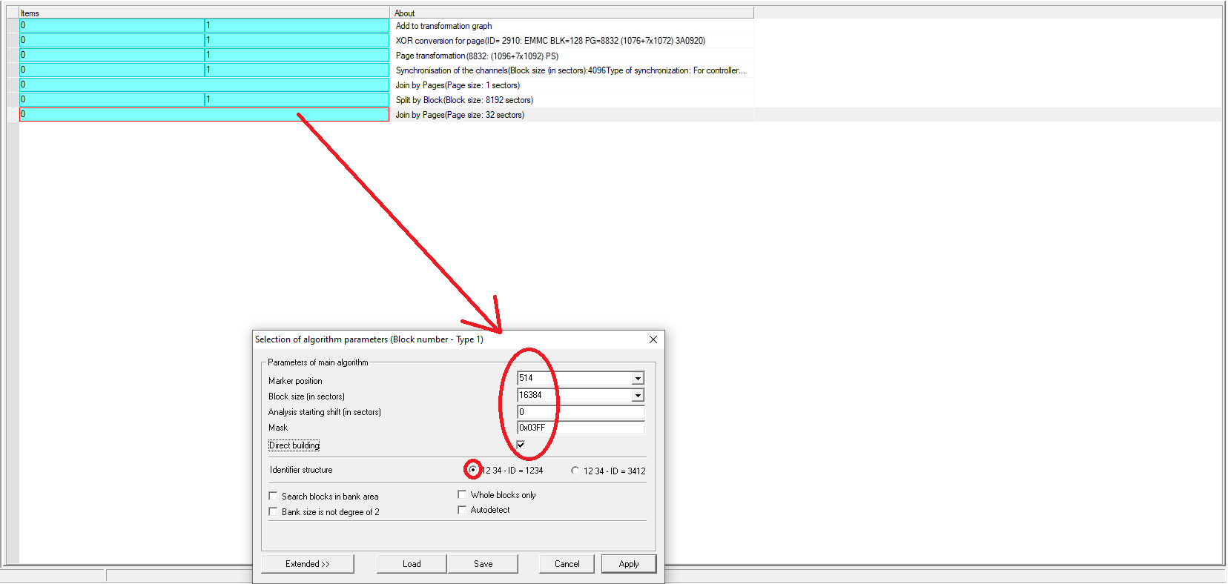Enable the Whole blocks only checkbox
This screenshot has width=1228, height=584.
coord(462,495)
